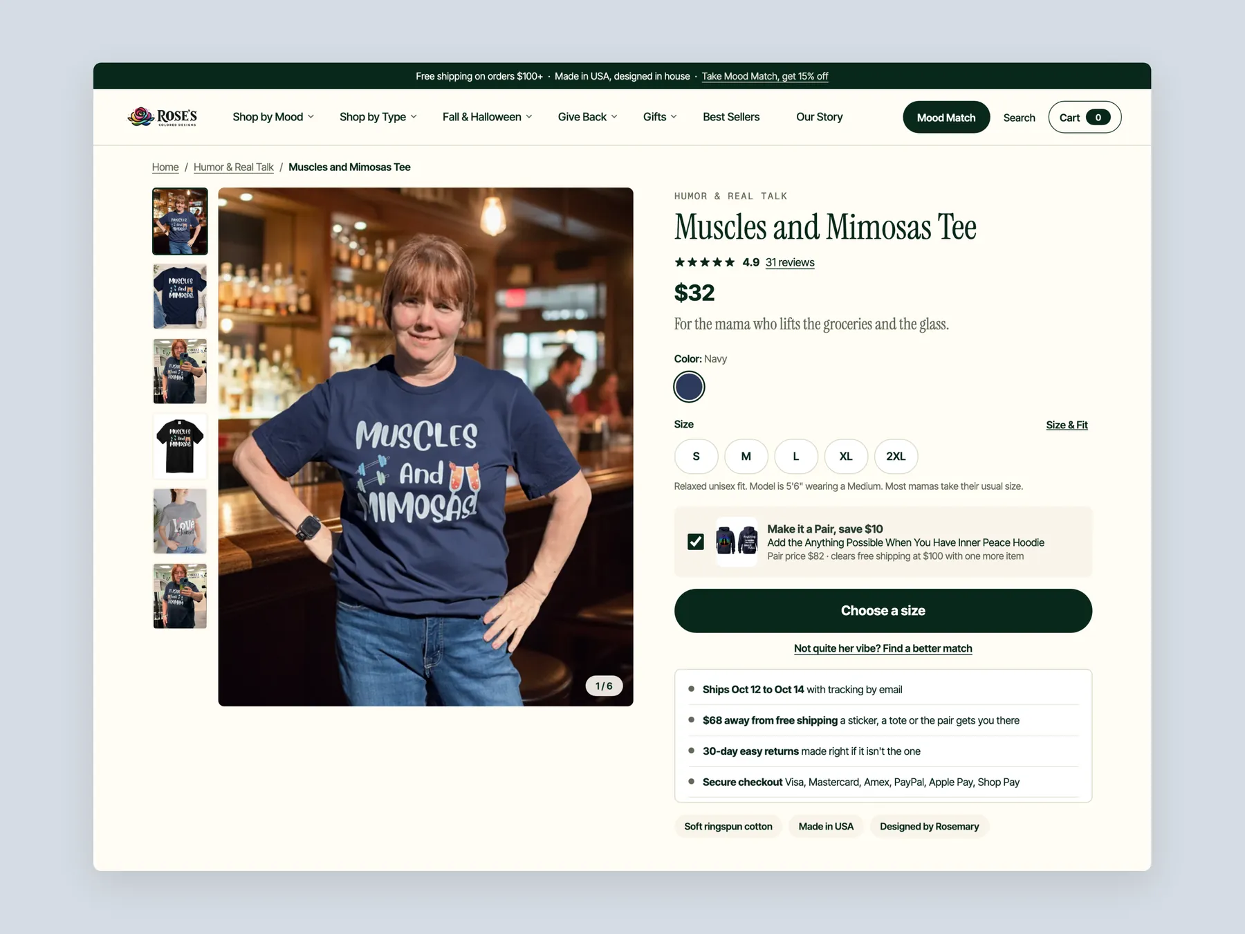Image resolution: width=1245 pixels, height=934 pixels.
Task: Click the Choose a size button
Action: (x=883, y=611)
